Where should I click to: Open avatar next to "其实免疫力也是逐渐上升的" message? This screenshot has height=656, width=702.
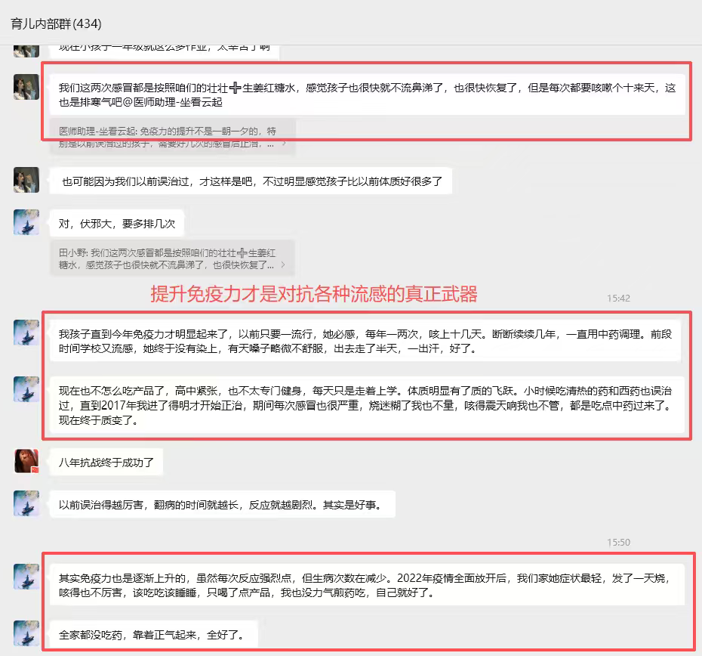(x=26, y=577)
